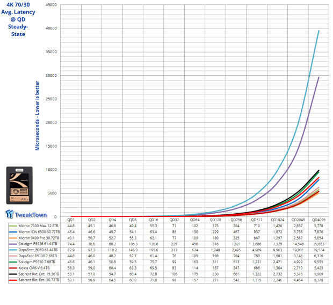Image resolution: width=333 pixels, height=305 pixels.
Task: Click the 82.9 value at QD1
Action: (x=71, y=250)
